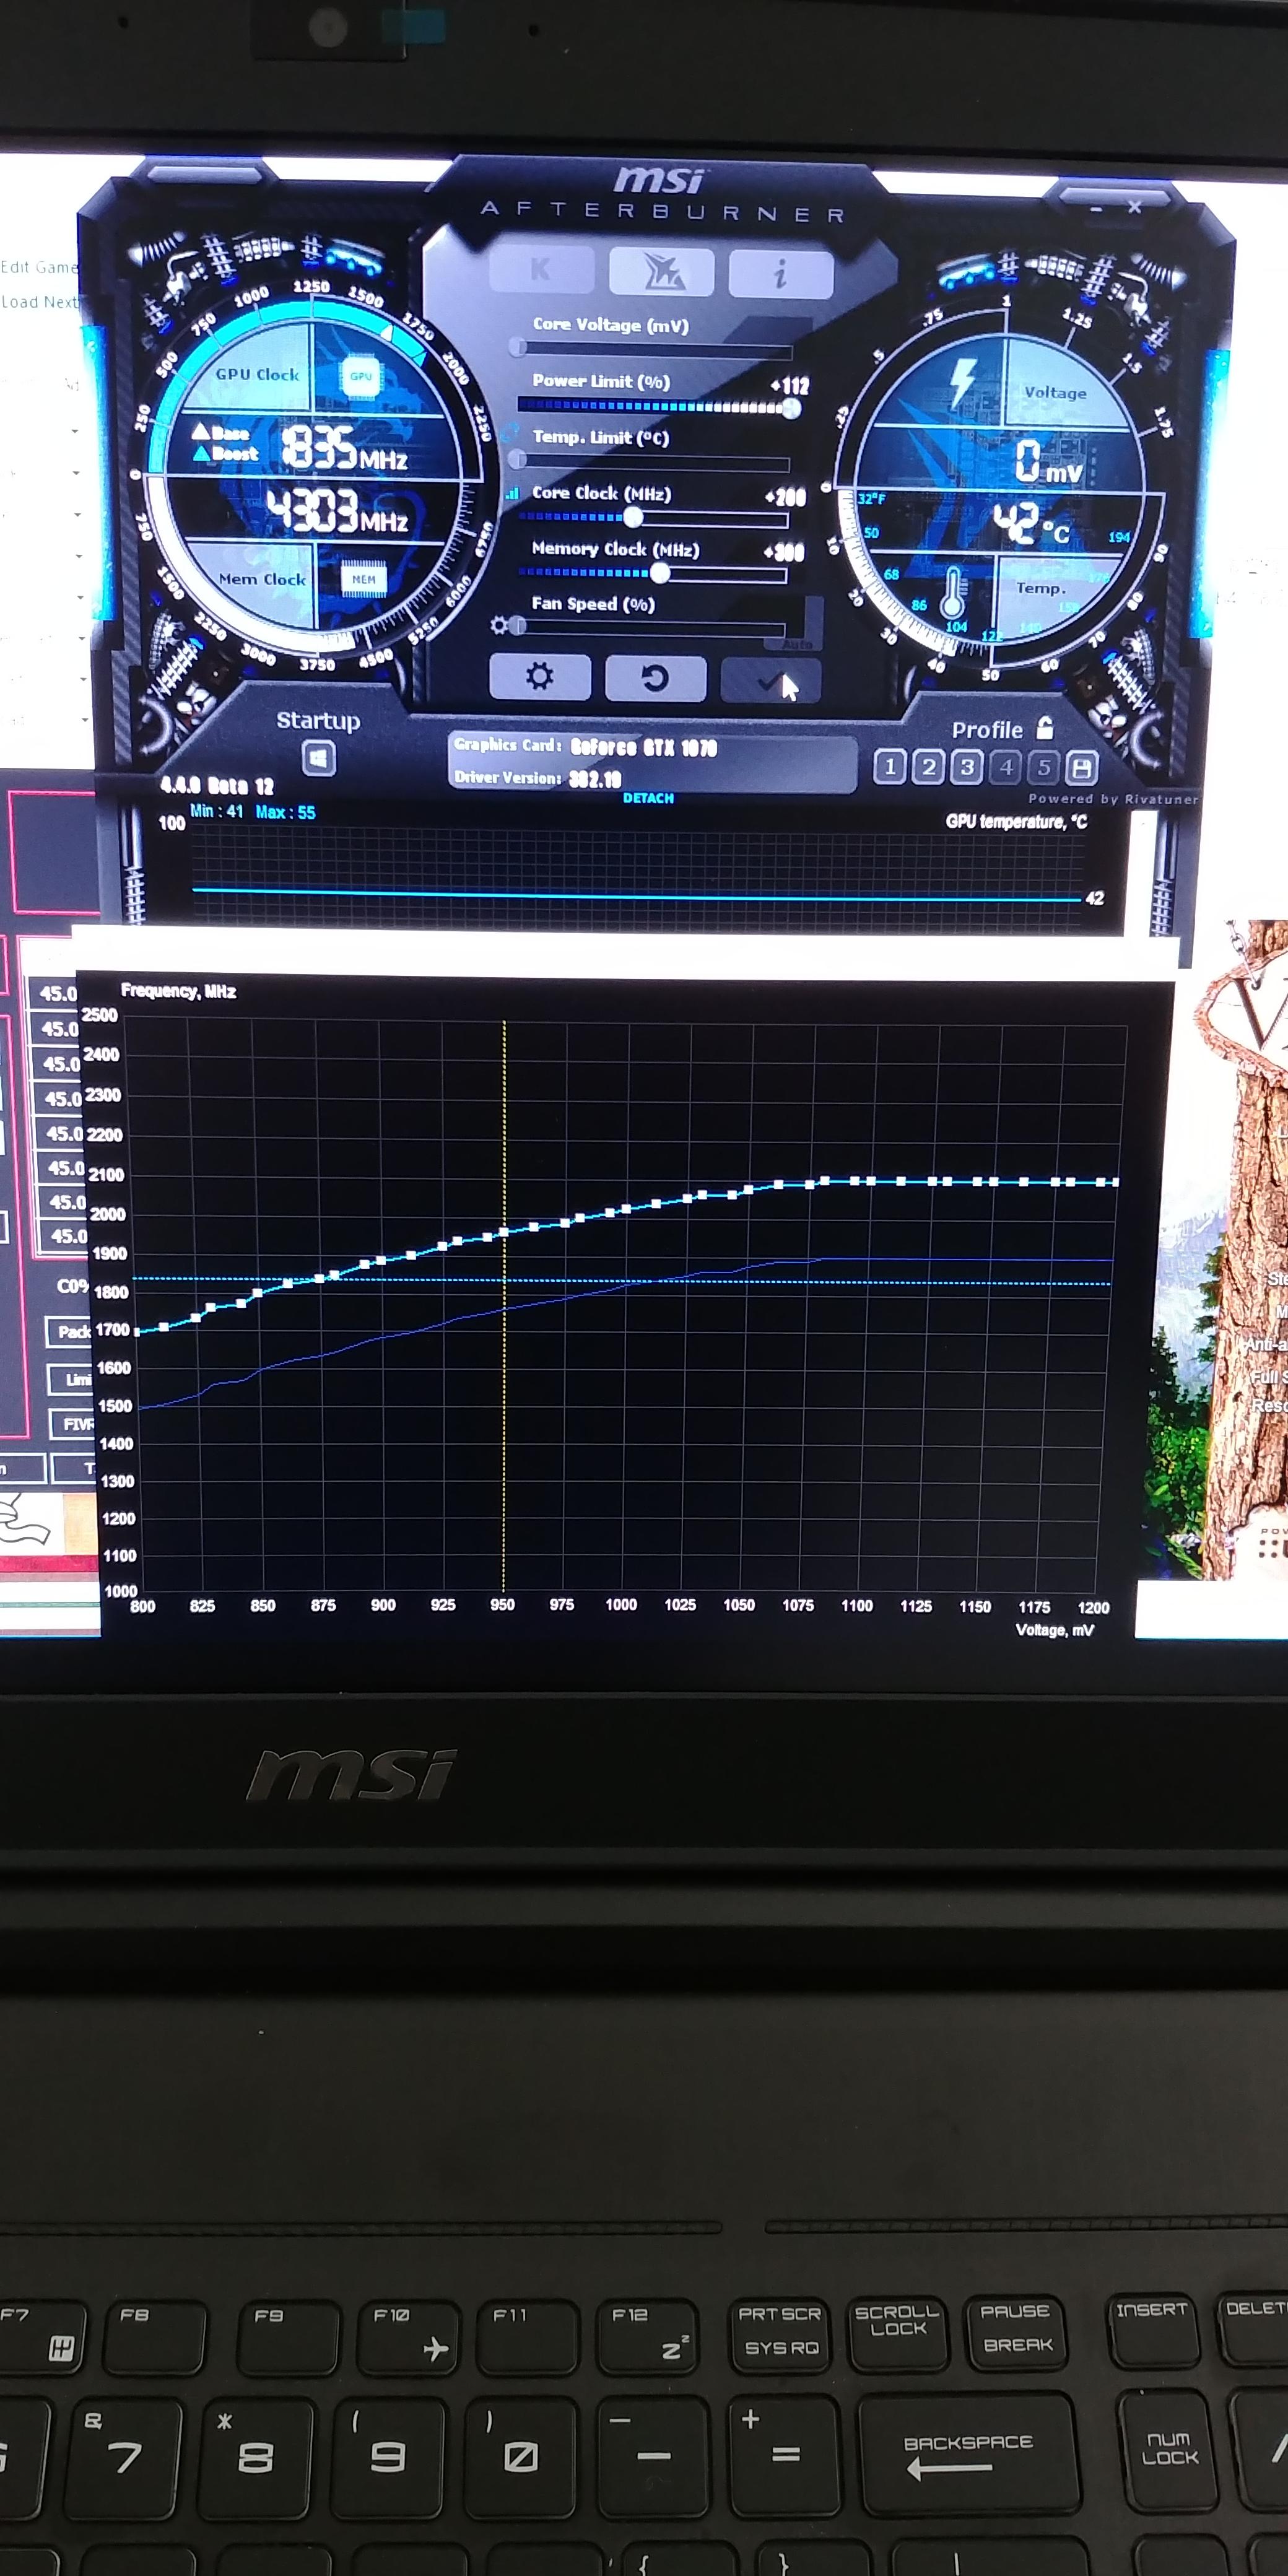Select profile slot 1
This screenshot has width=1288, height=2576.
(889, 767)
